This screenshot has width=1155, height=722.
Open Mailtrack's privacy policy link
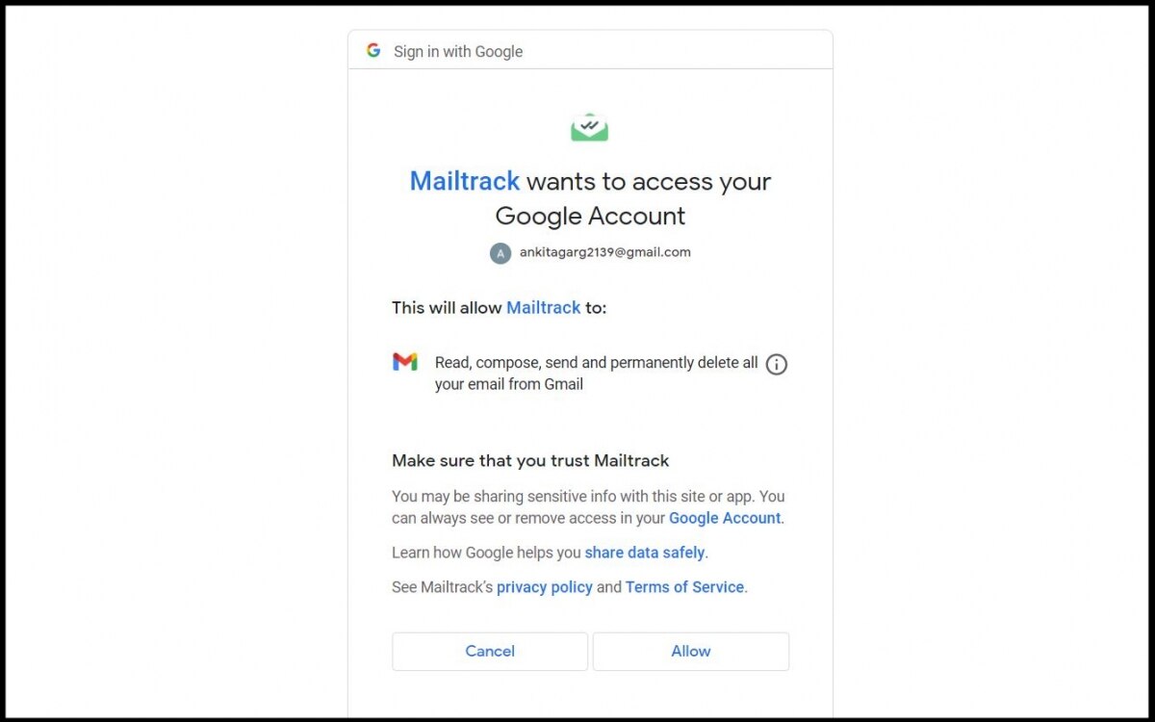point(544,587)
